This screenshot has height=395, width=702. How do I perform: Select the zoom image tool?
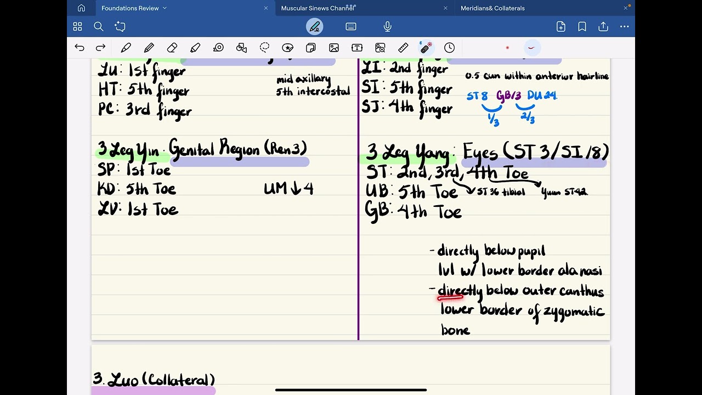point(380,48)
